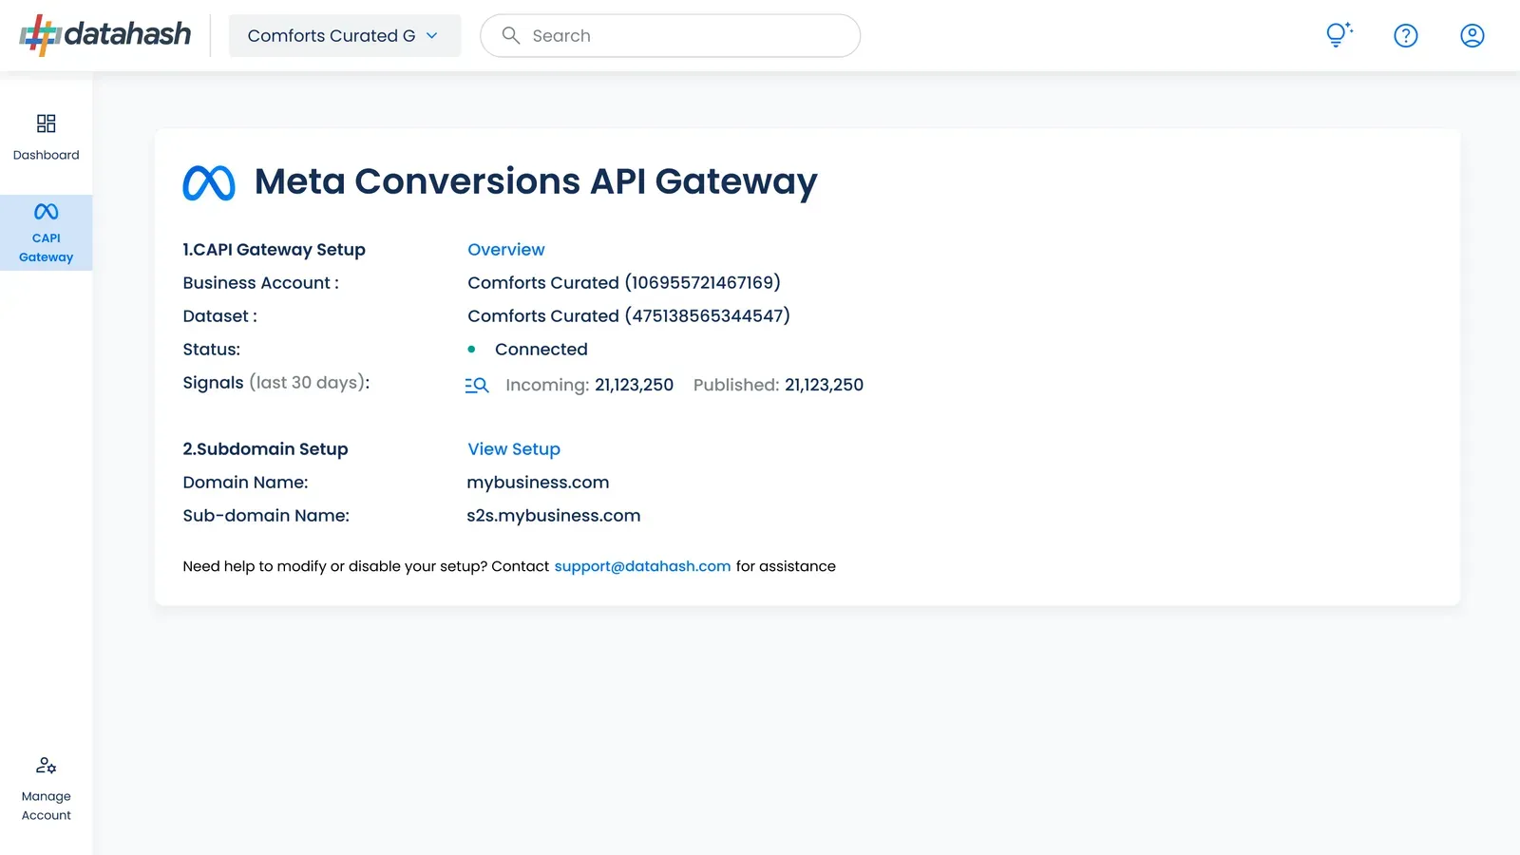Click the 2.Subdomain Setup heading
Viewport: 1520px width, 855px height.
tap(265, 449)
